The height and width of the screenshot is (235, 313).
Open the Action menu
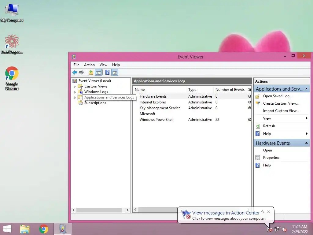89,65
